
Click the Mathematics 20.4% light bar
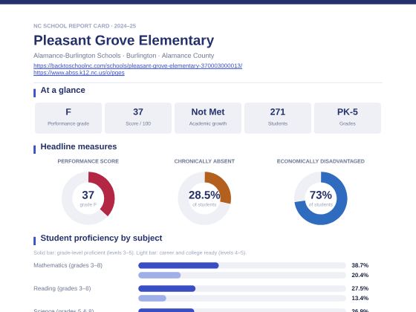click(x=160, y=275)
